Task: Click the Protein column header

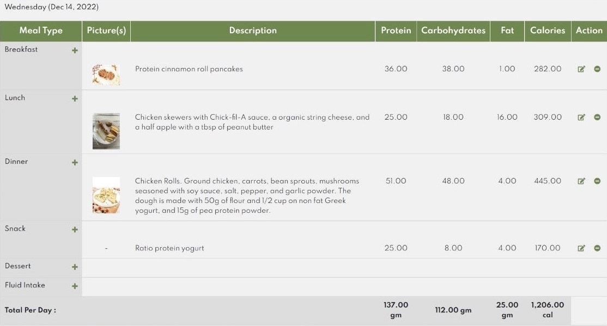Action: click(x=396, y=30)
